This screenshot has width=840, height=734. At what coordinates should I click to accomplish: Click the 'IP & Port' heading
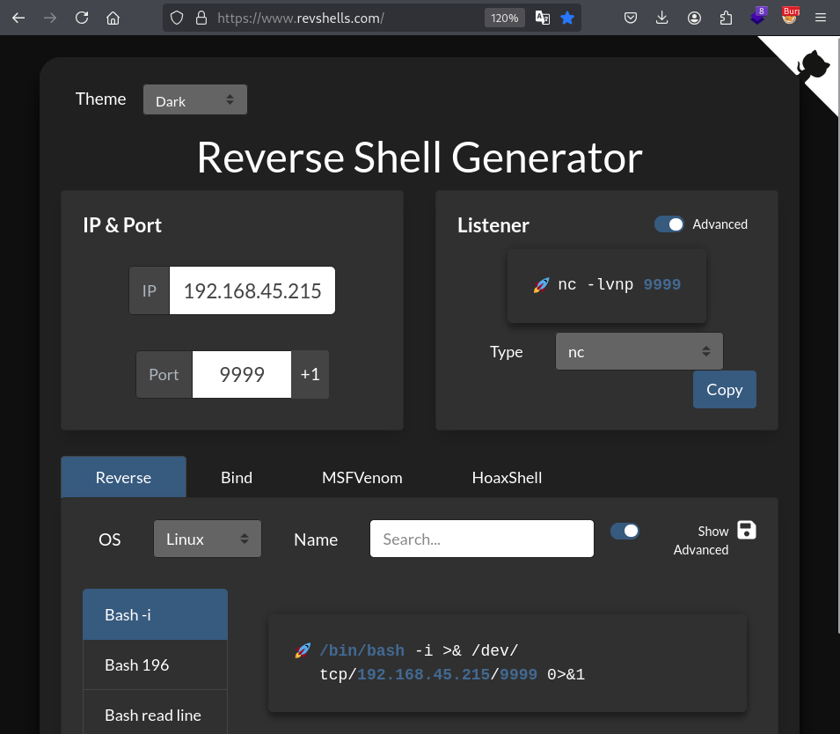(x=122, y=225)
